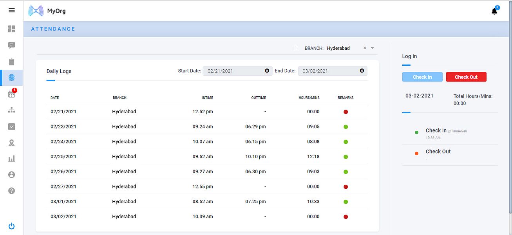Click the INTIME column header
Image resolution: width=512 pixels, height=235 pixels.
pos(207,98)
